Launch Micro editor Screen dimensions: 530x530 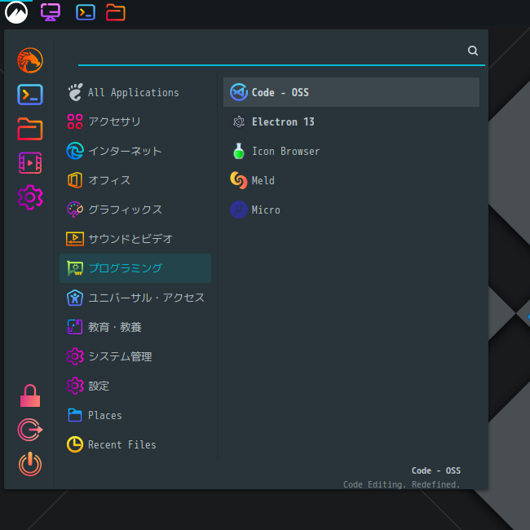point(351,210)
